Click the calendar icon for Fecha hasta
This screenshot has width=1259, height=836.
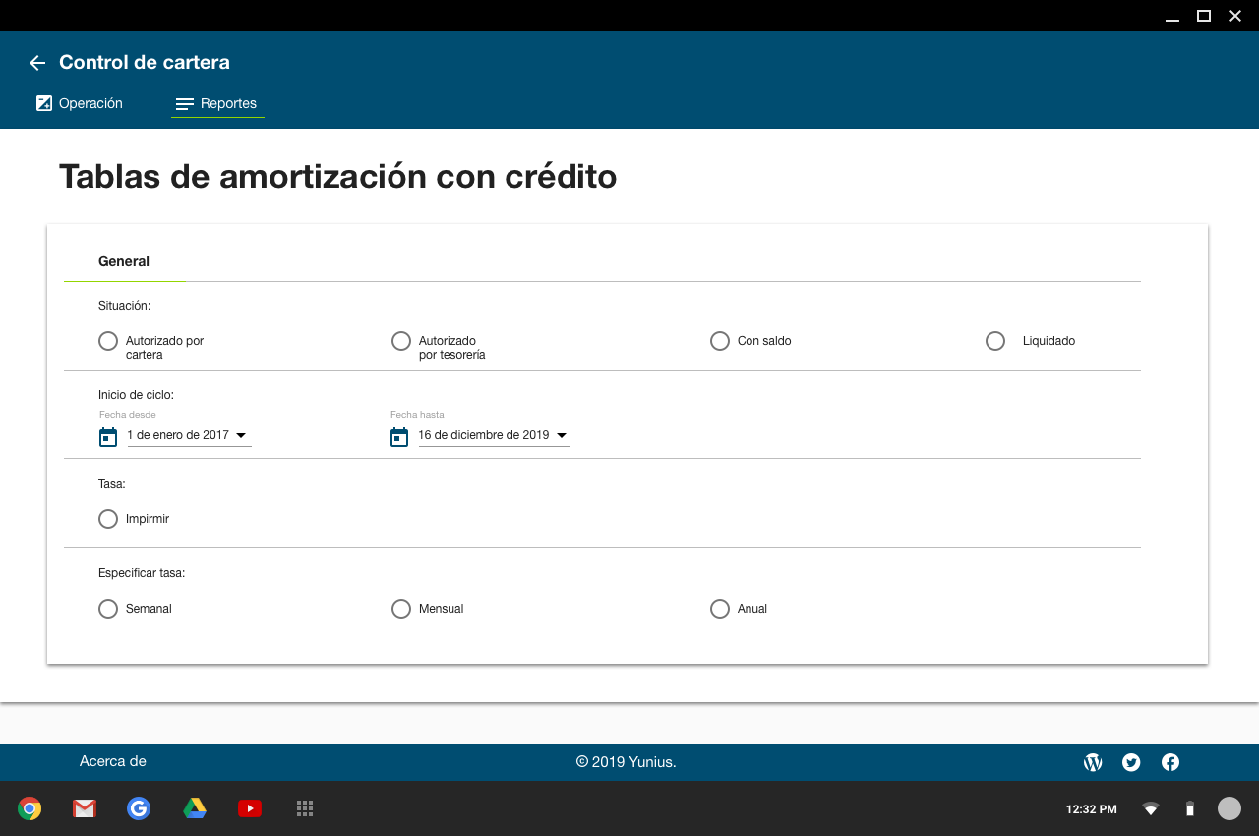pos(399,436)
